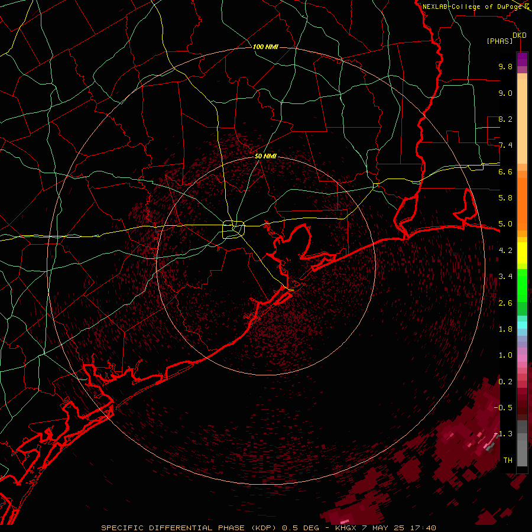Click the -0.5 legend value
Viewport: 532px width, 532px height.
coord(503,407)
